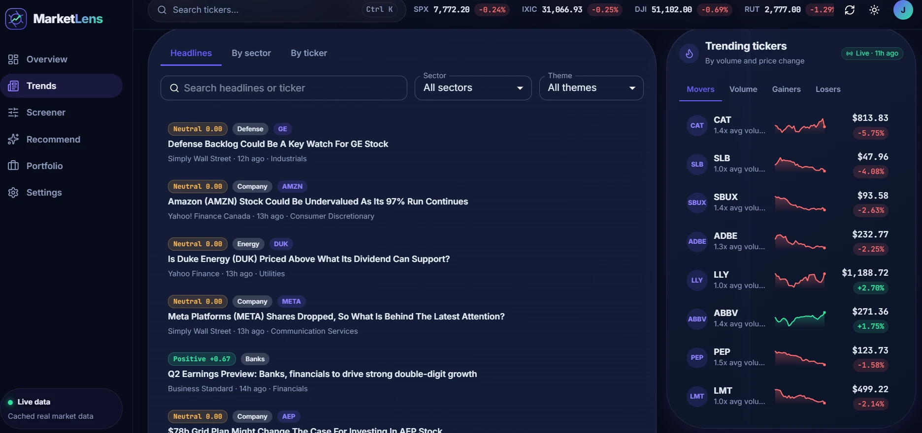
Task: Click the trending flame icon
Action: [689, 54]
